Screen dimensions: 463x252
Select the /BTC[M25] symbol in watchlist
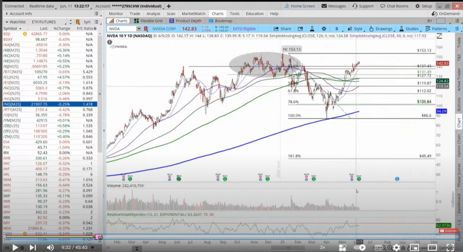click(13, 71)
